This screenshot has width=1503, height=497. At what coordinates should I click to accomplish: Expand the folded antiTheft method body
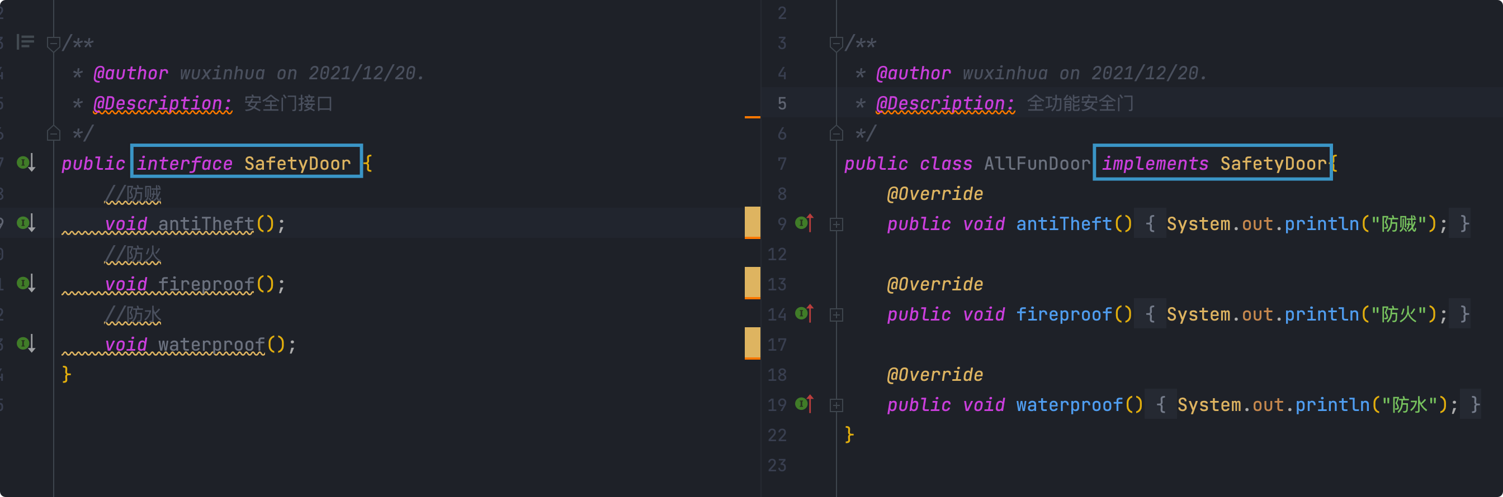tap(836, 224)
